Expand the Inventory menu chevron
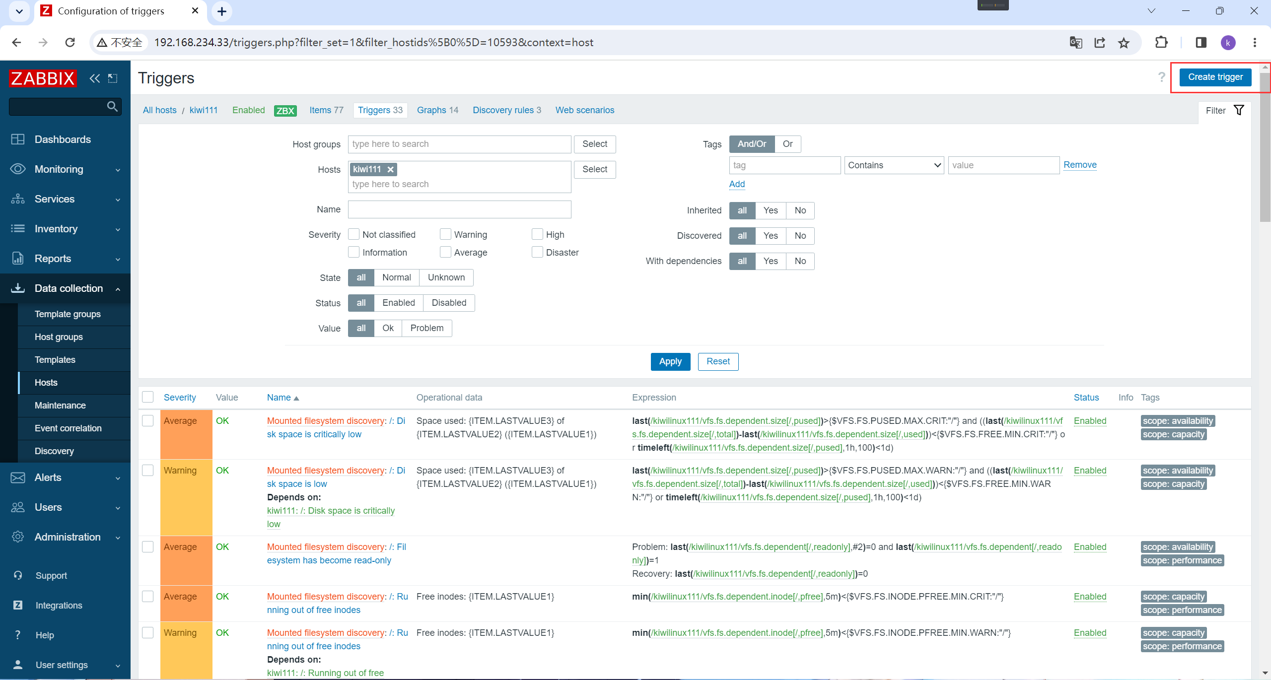1271x680 pixels. click(118, 230)
